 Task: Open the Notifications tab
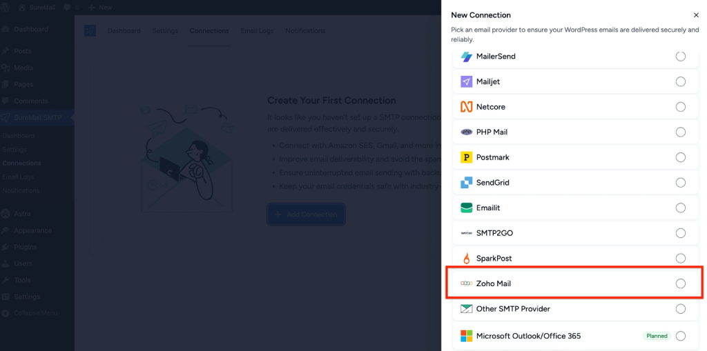pyautogui.click(x=305, y=30)
